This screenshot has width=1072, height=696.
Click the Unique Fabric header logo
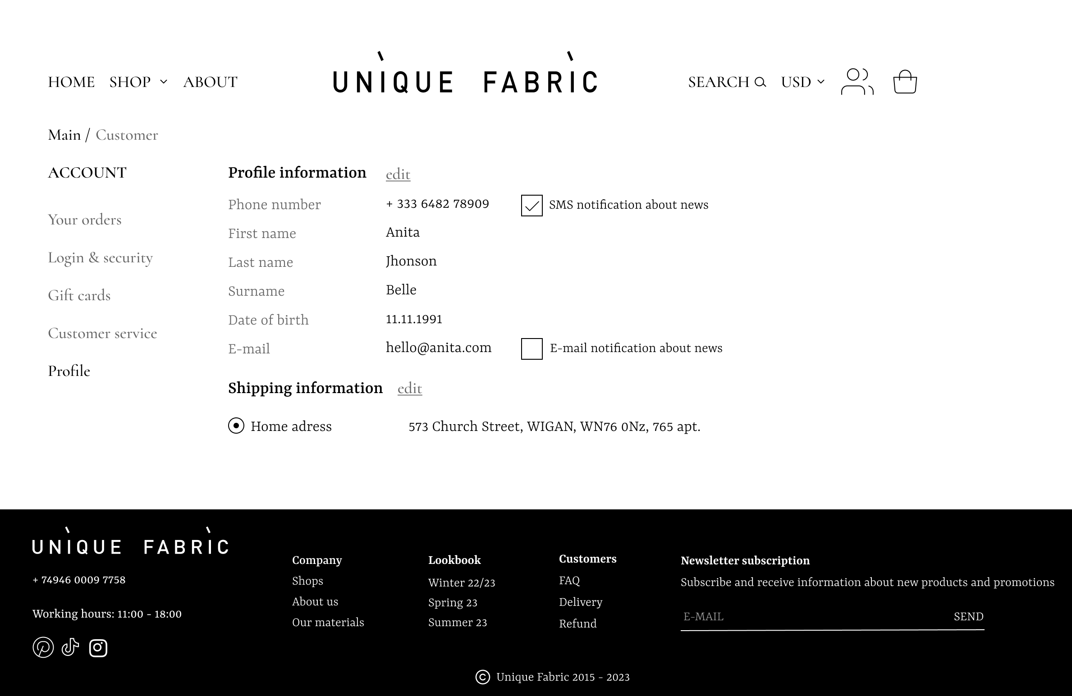click(465, 76)
